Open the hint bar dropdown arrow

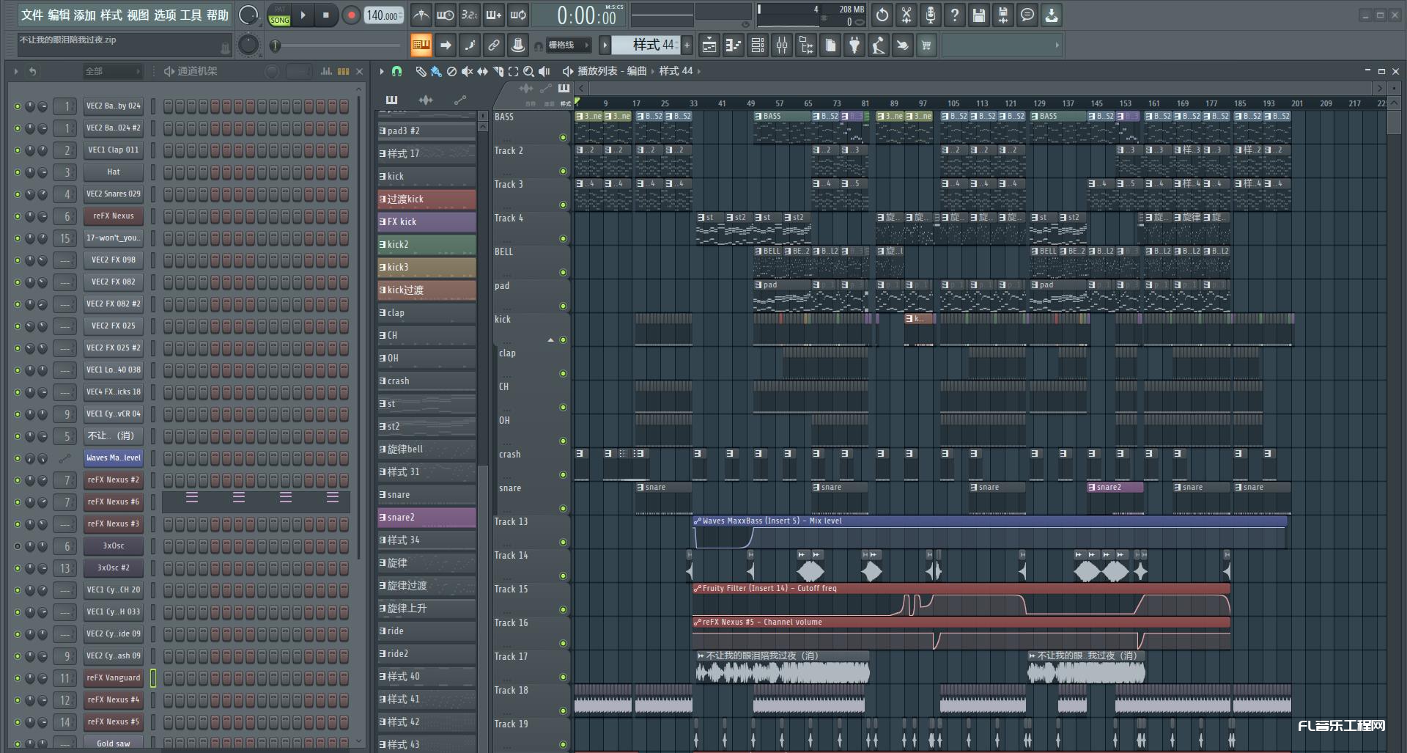pyautogui.click(x=1057, y=45)
